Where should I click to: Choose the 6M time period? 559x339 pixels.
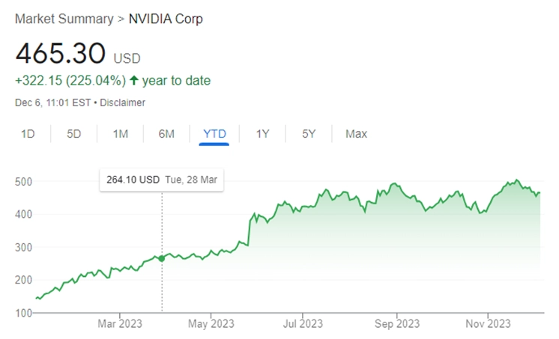(166, 134)
